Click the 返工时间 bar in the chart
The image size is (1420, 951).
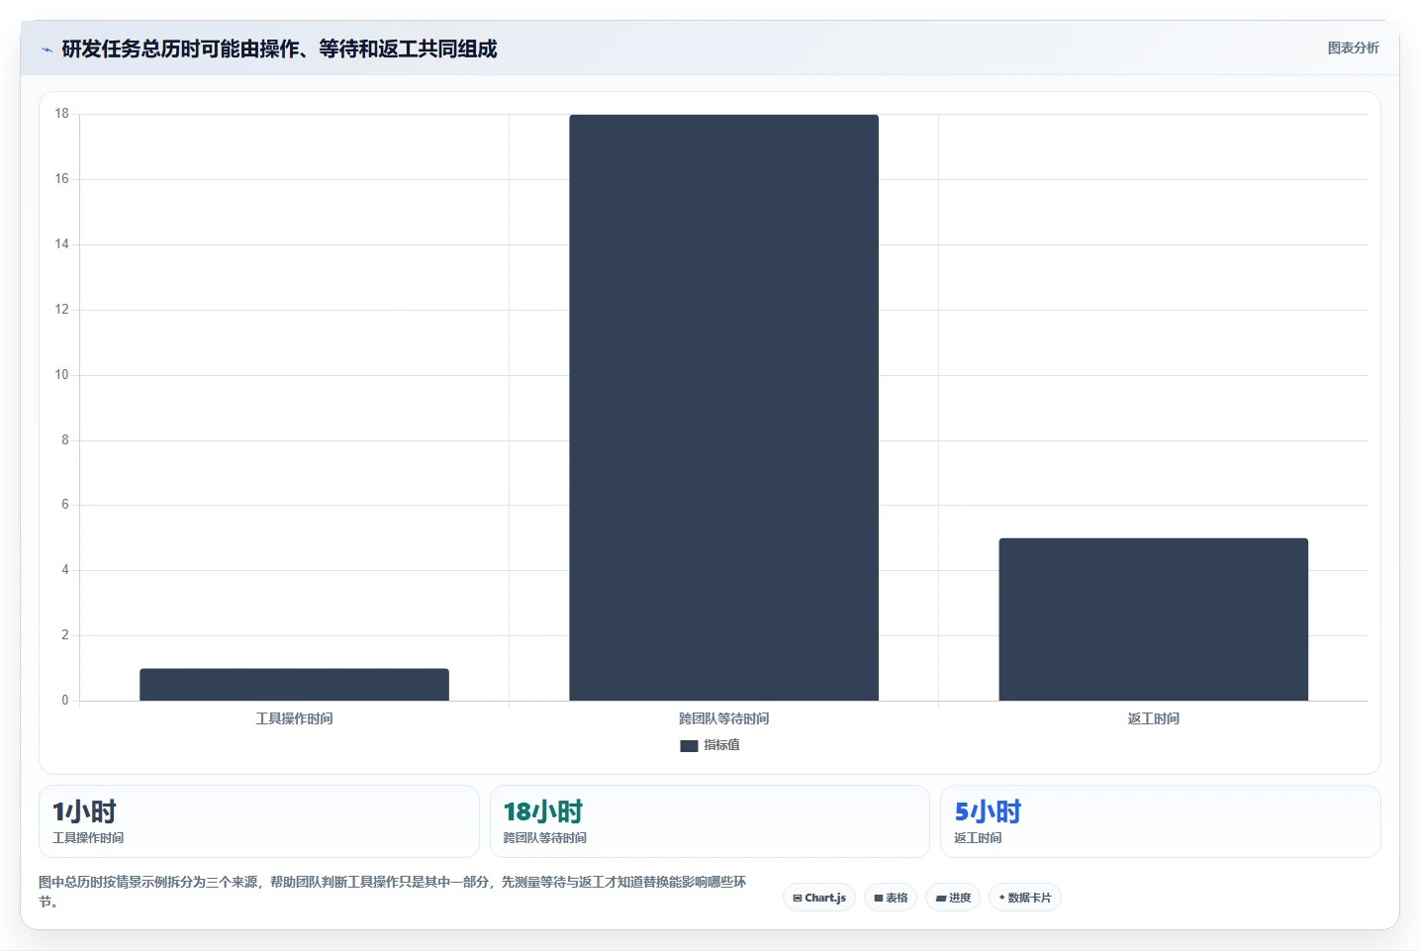click(1153, 619)
